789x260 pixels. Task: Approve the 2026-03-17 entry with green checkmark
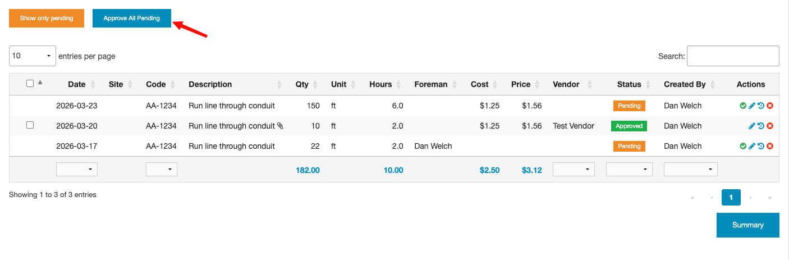point(743,146)
